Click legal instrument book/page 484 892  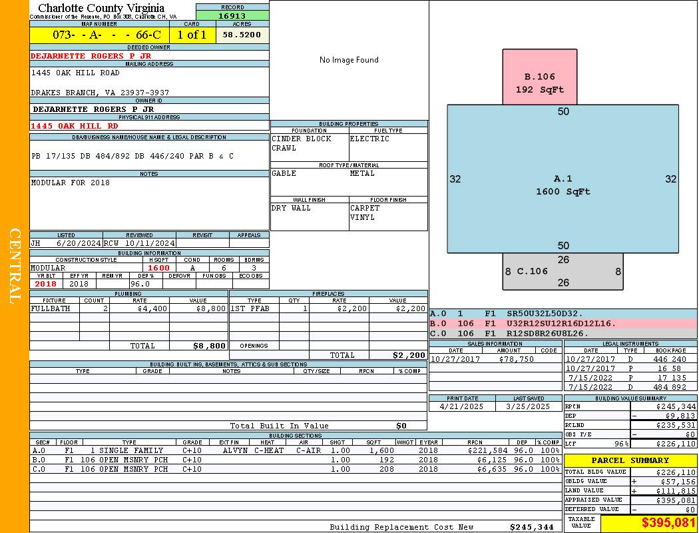(670, 388)
